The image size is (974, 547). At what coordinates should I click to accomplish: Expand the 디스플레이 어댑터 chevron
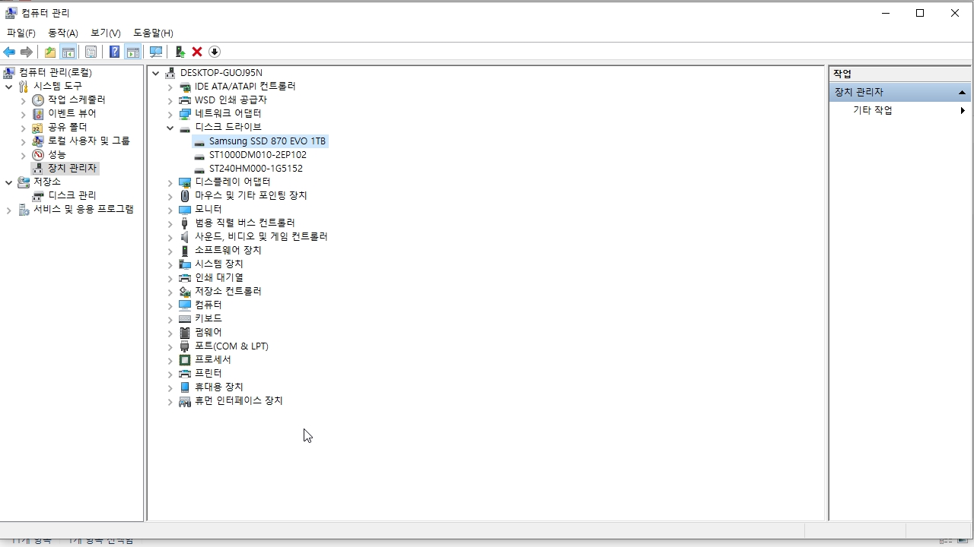coord(170,182)
